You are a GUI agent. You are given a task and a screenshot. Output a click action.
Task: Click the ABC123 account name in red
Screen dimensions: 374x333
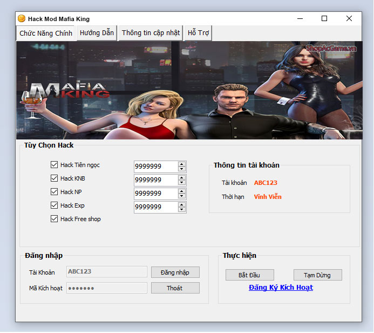[266, 183]
